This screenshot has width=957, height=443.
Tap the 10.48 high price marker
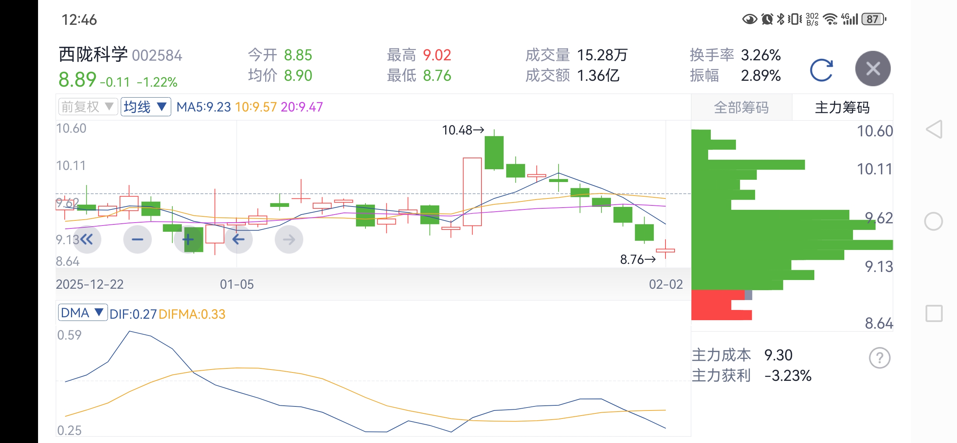(462, 130)
